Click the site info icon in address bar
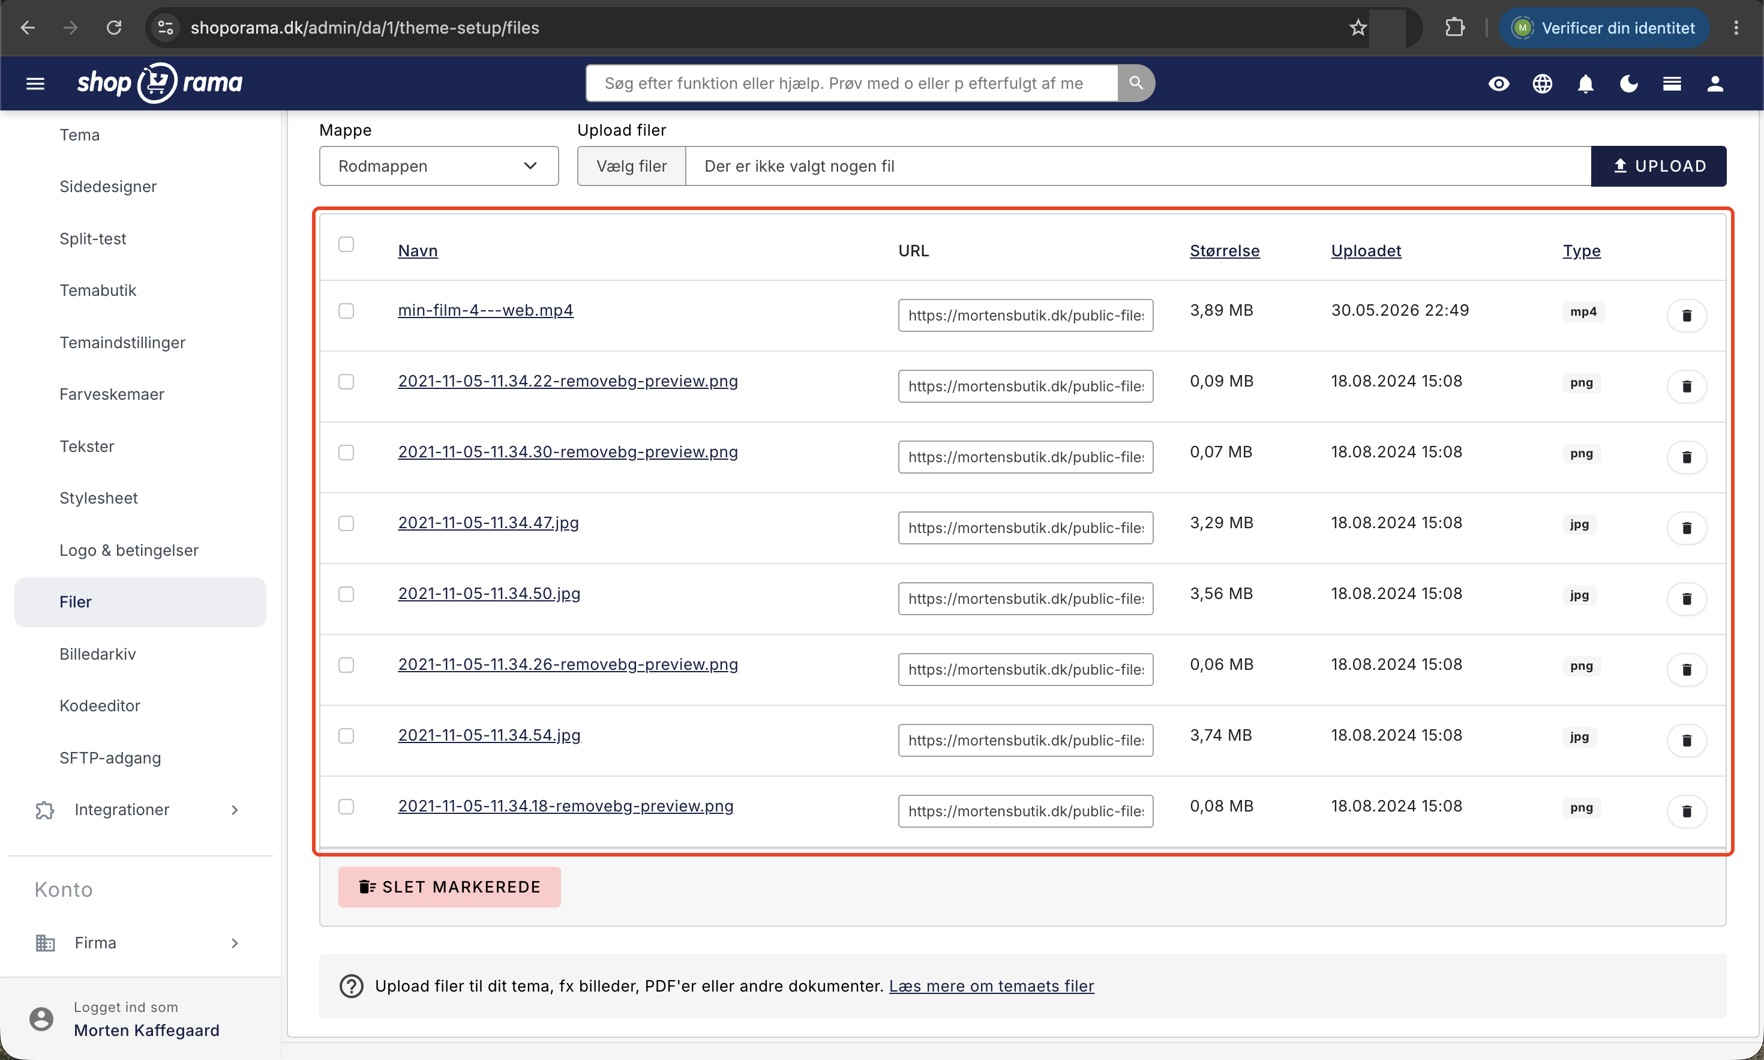 (x=165, y=28)
